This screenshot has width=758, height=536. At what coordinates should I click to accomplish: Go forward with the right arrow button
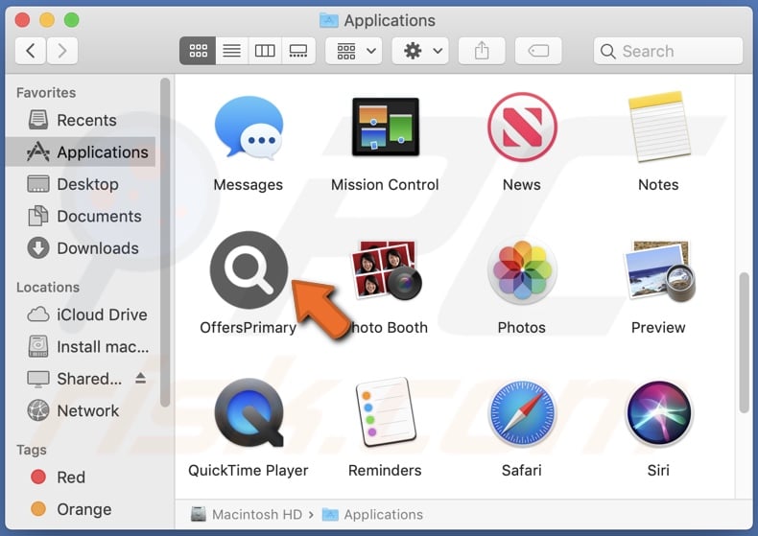[x=61, y=51]
